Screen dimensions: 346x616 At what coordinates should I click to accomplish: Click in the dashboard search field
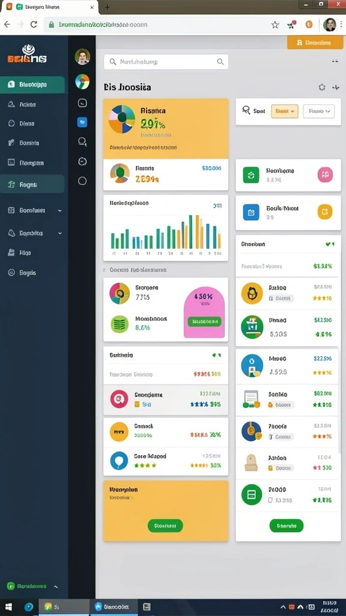166,62
